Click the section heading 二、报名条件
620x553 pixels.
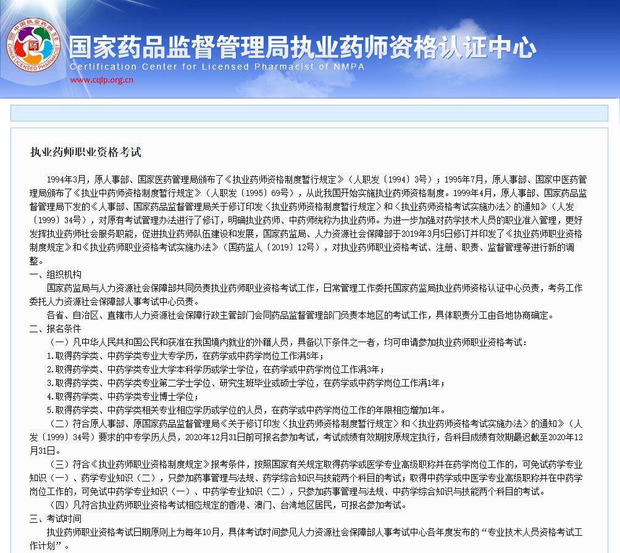pos(56,329)
